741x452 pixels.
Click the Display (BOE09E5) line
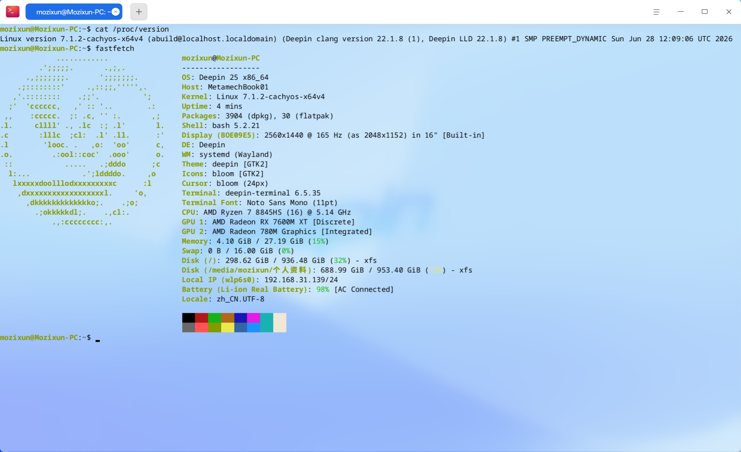(333, 135)
